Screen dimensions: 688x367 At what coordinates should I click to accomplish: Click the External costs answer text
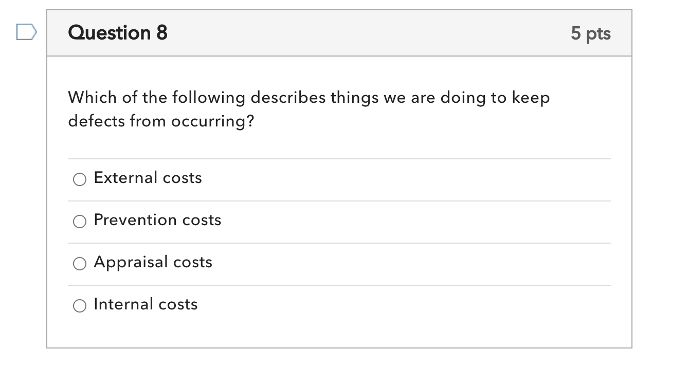pos(148,178)
